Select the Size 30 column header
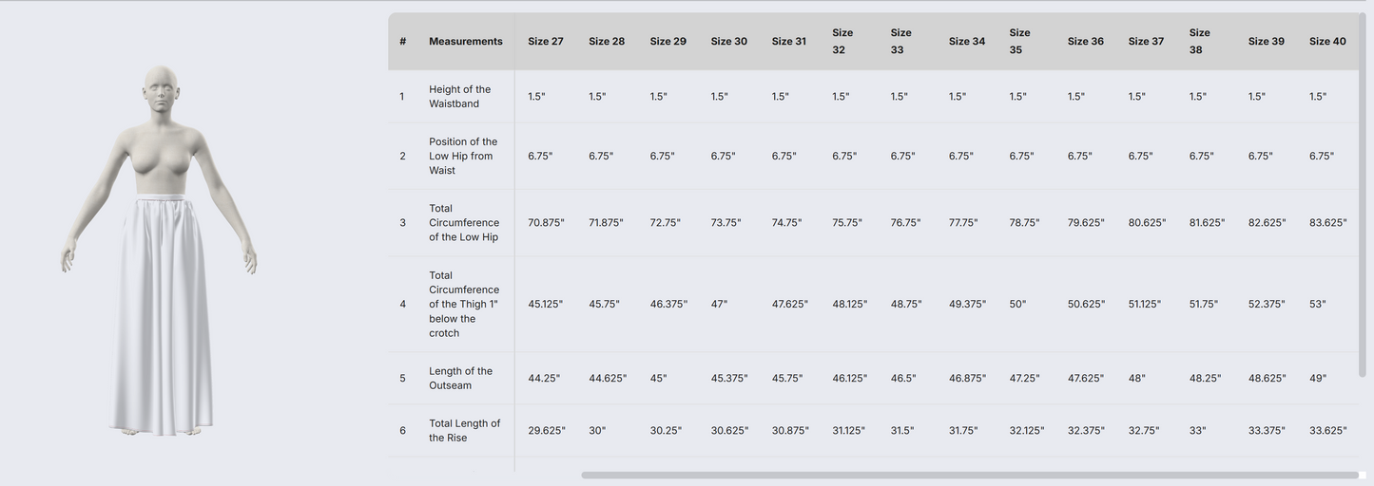1374x486 pixels. tap(728, 42)
